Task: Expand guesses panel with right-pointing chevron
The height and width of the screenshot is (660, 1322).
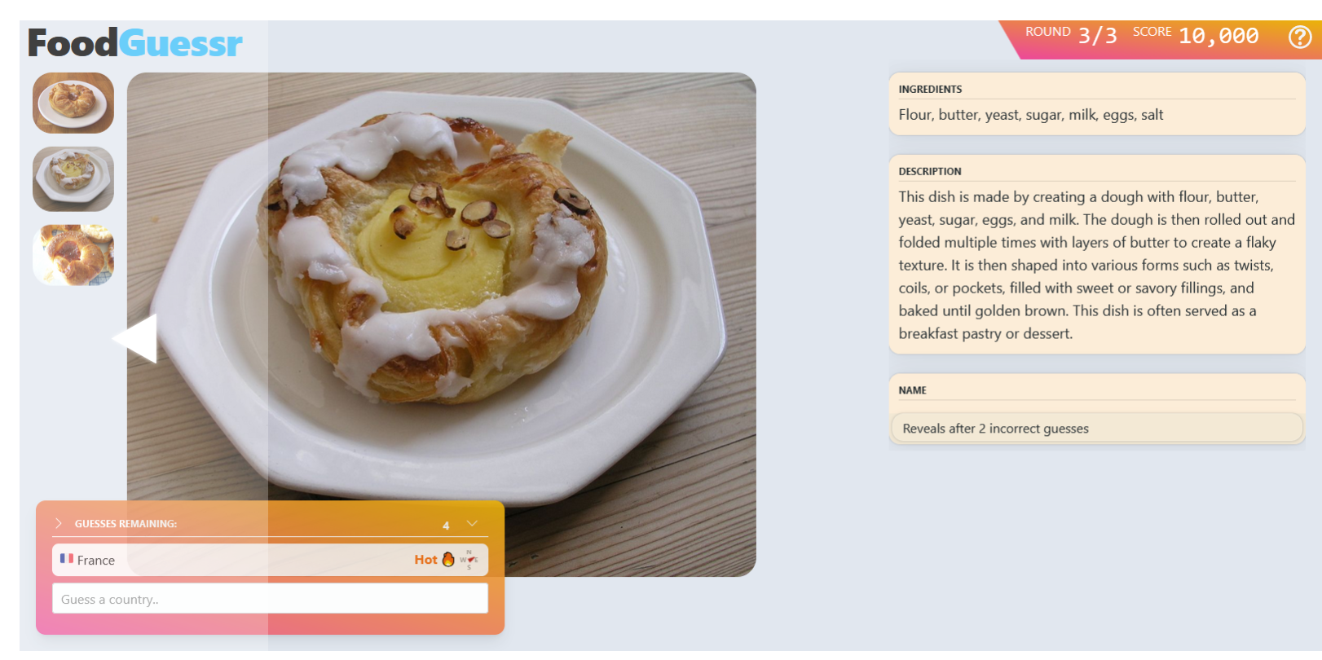Action: click(x=59, y=523)
